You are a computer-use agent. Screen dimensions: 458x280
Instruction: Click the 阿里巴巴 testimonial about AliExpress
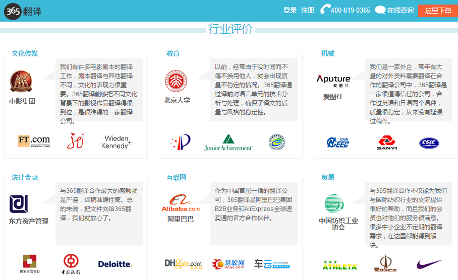pos(254,214)
